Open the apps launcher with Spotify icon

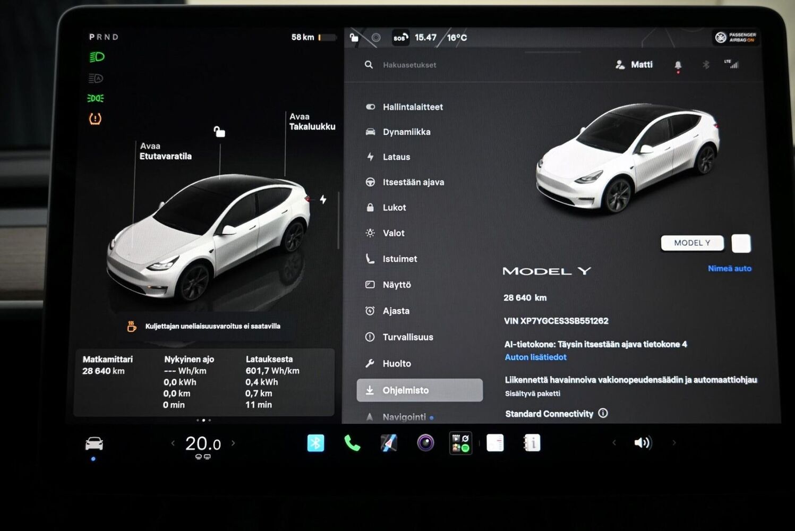[x=460, y=443]
